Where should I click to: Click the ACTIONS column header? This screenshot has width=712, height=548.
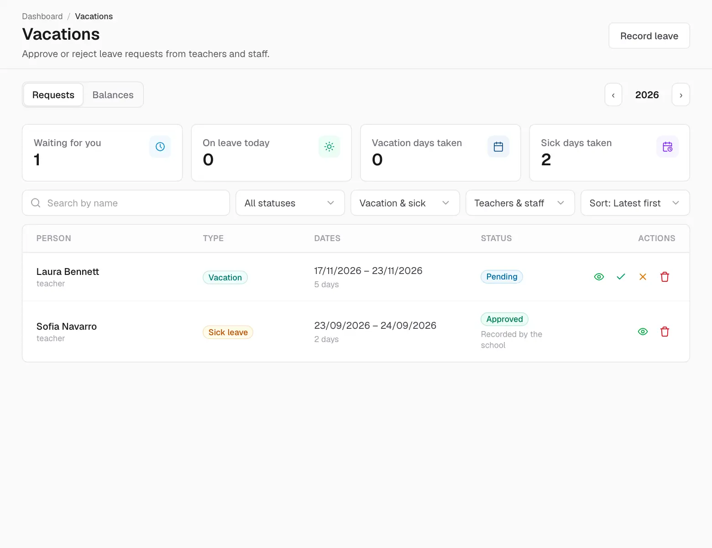(x=657, y=238)
